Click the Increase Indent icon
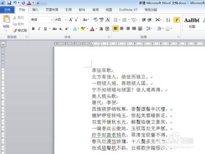This screenshot has width=205, height=154. click(x=149, y=20)
